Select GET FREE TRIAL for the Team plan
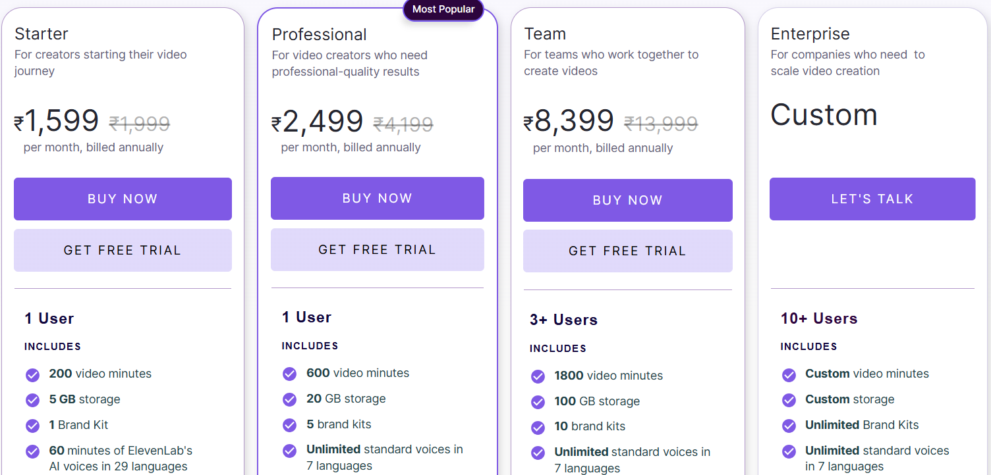991x475 pixels. coord(627,251)
